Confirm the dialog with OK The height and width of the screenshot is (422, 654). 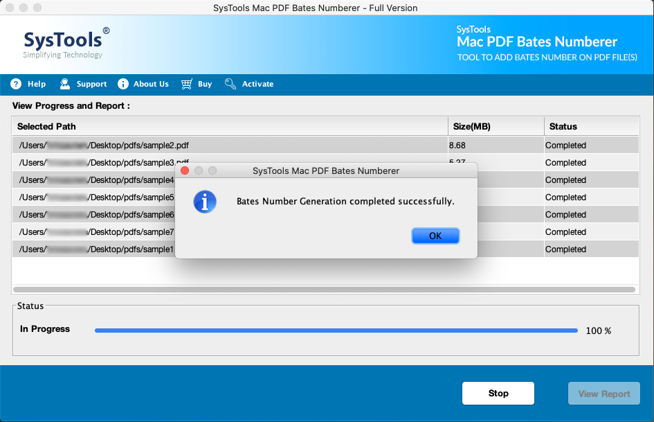pos(435,236)
